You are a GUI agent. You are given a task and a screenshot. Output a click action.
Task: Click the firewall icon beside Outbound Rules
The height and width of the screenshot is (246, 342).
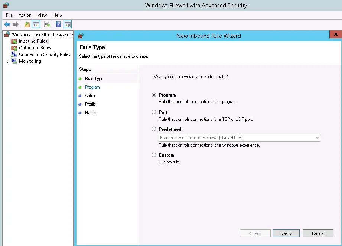pyautogui.click(x=14, y=48)
